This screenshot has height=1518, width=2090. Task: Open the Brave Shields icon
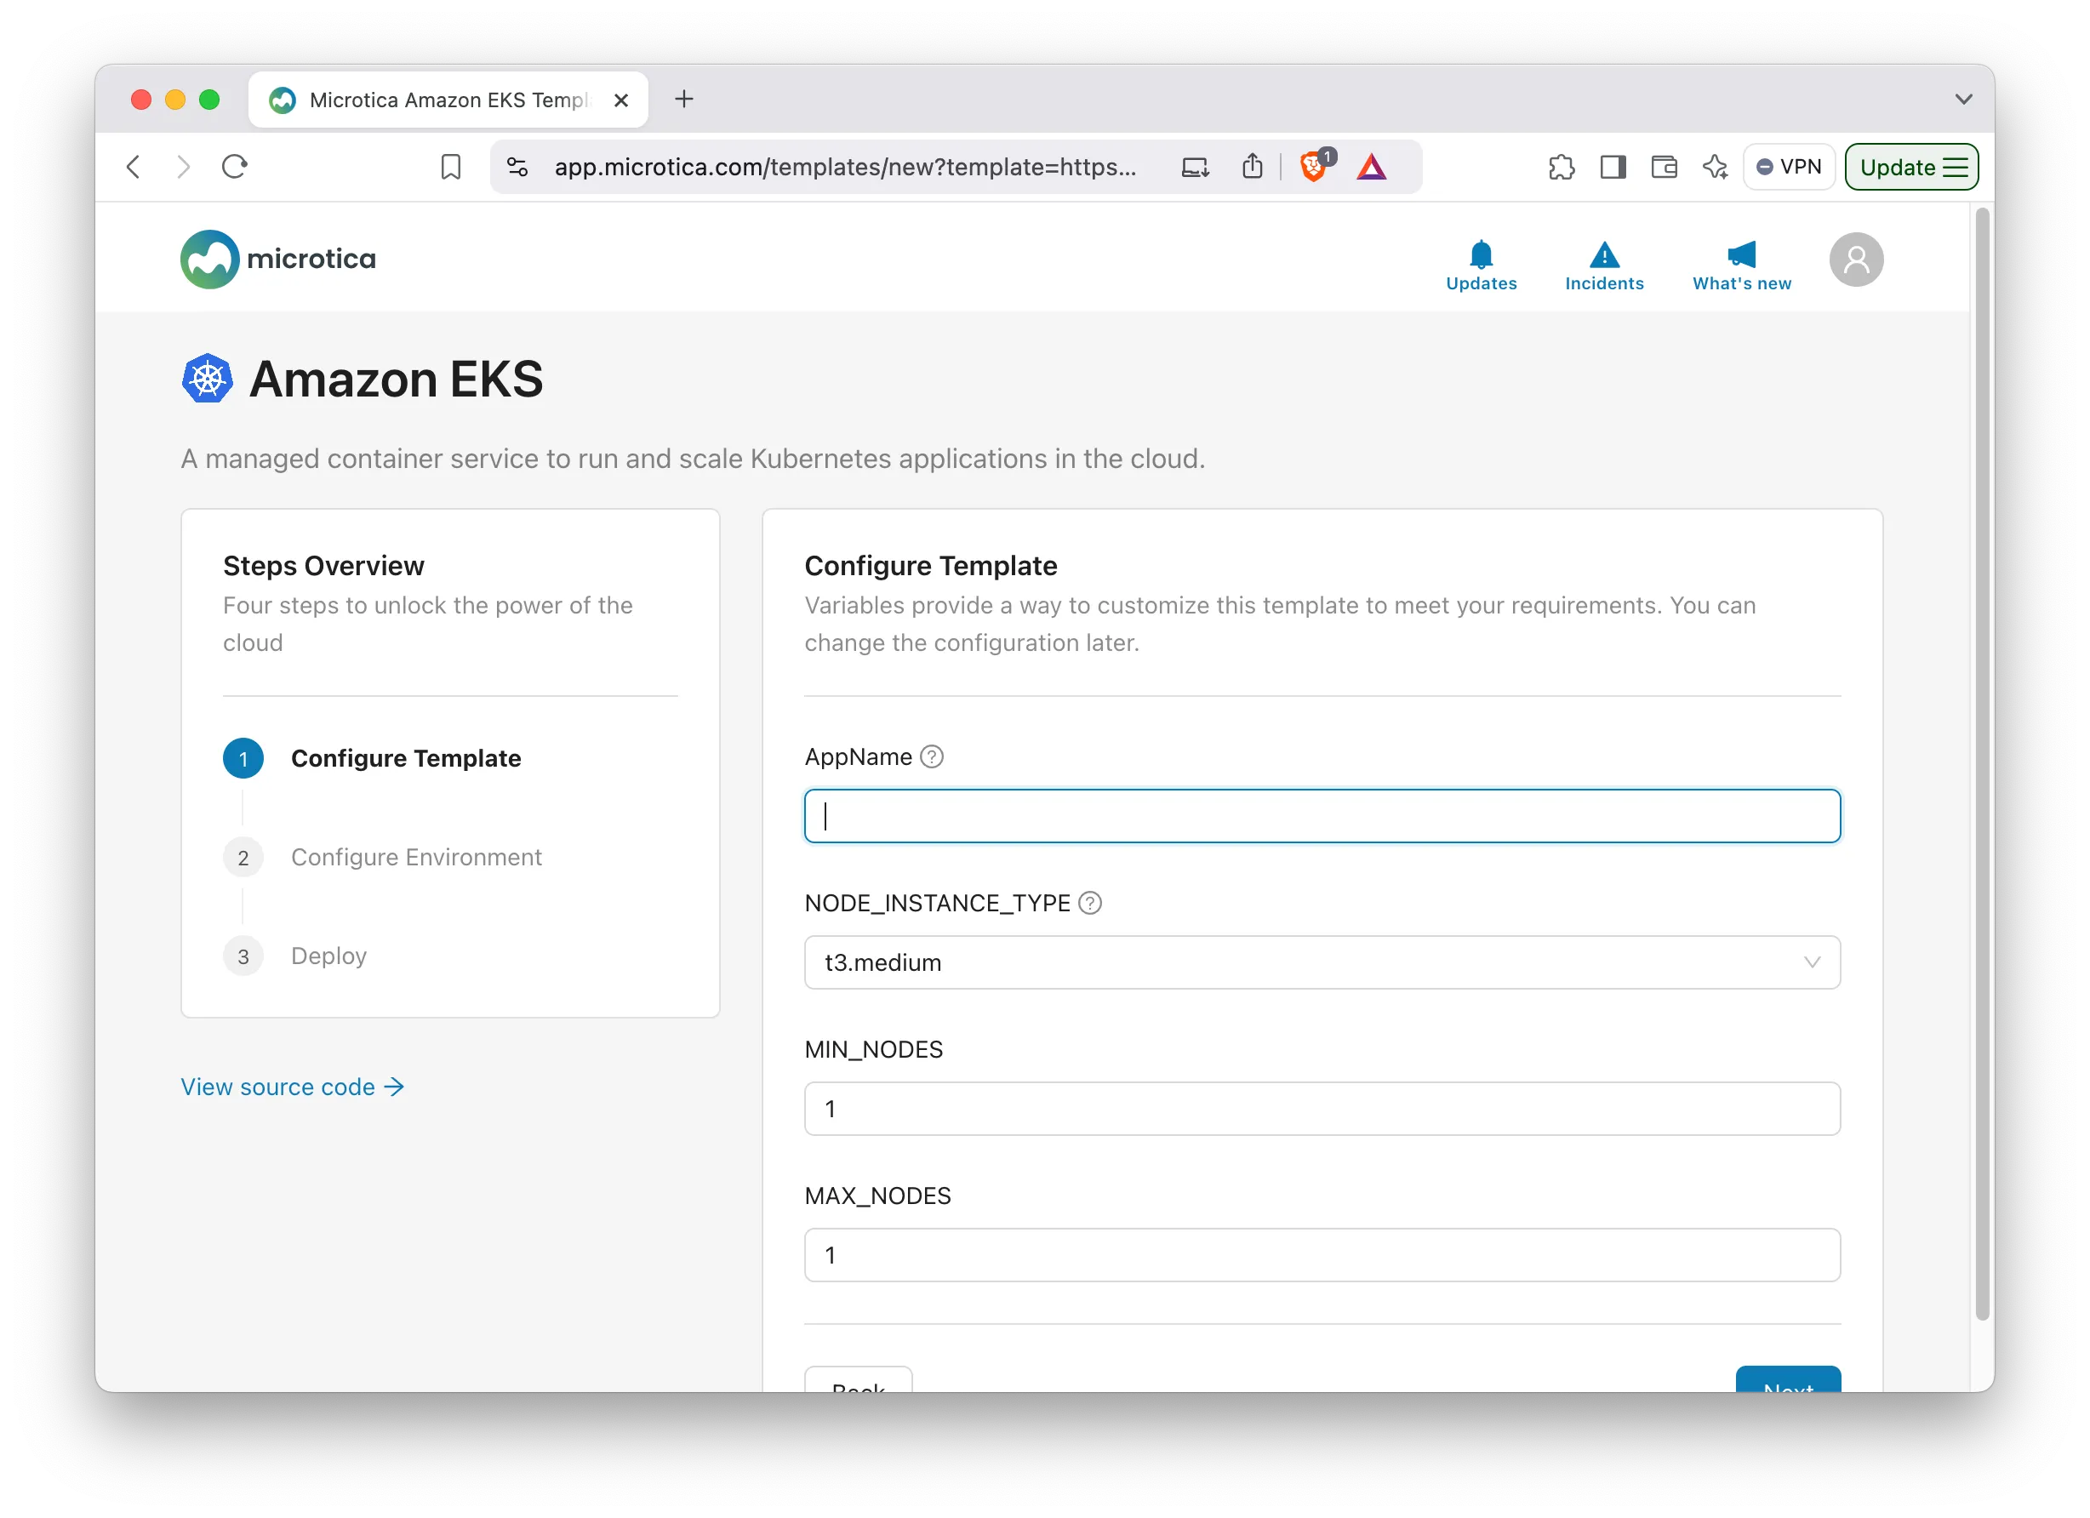pyautogui.click(x=1313, y=167)
